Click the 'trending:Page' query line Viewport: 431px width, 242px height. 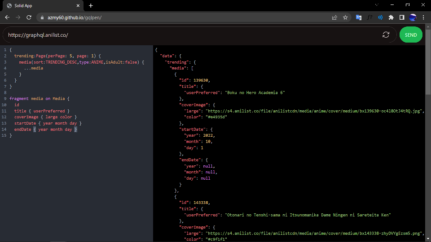click(x=57, y=56)
